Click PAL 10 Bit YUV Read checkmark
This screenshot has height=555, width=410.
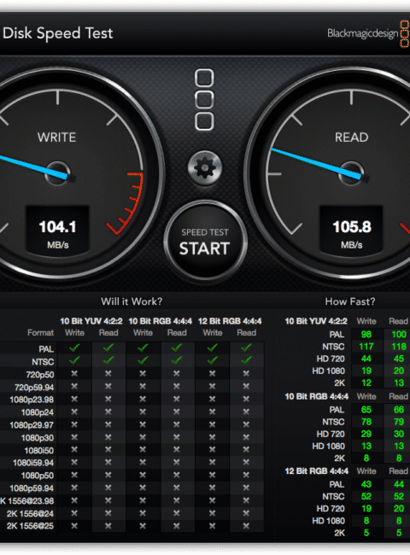[108, 348]
